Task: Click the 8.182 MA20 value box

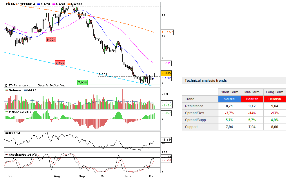Action: [x=166, y=78]
